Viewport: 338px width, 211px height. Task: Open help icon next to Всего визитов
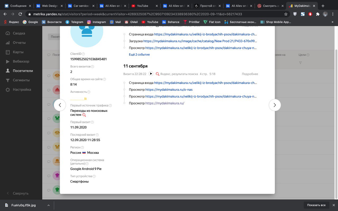point(92,67)
